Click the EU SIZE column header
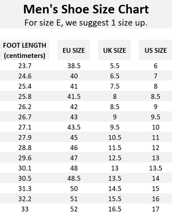The image size is (172, 214). click(74, 50)
